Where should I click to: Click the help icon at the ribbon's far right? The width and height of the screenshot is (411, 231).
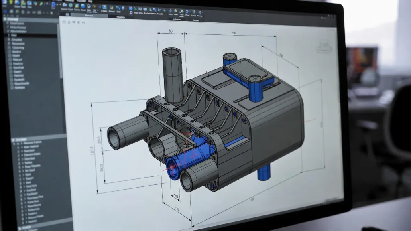click(200, 12)
